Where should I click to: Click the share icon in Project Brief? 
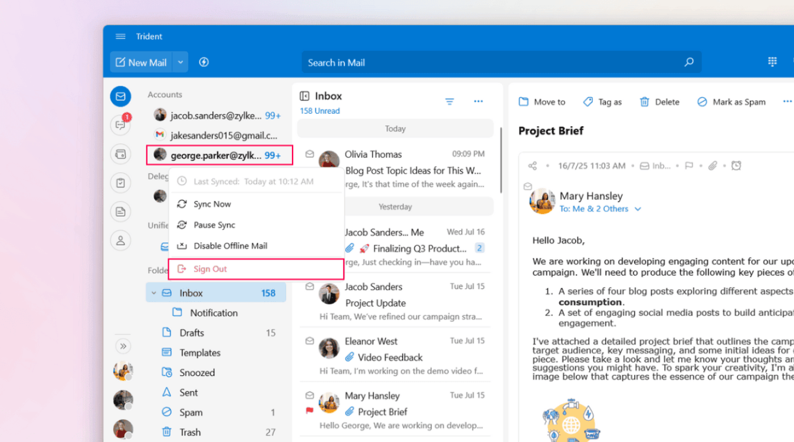pos(533,166)
